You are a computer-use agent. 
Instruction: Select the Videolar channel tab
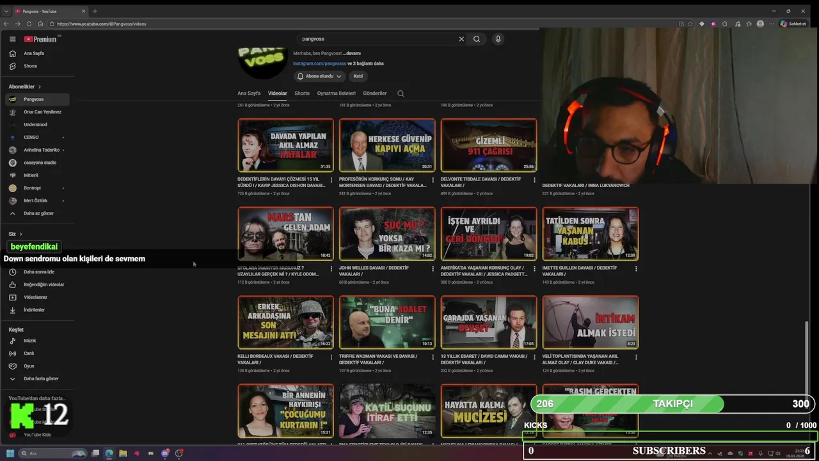click(278, 93)
